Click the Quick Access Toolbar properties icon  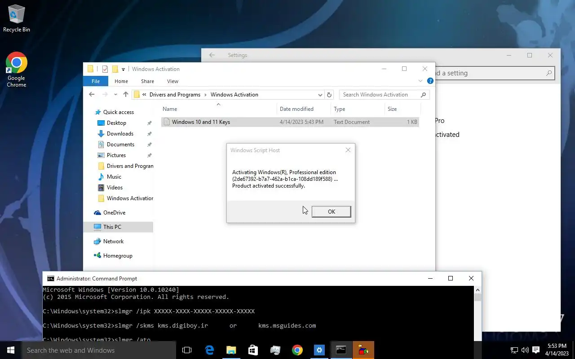pyautogui.click(x=105, y=69)
